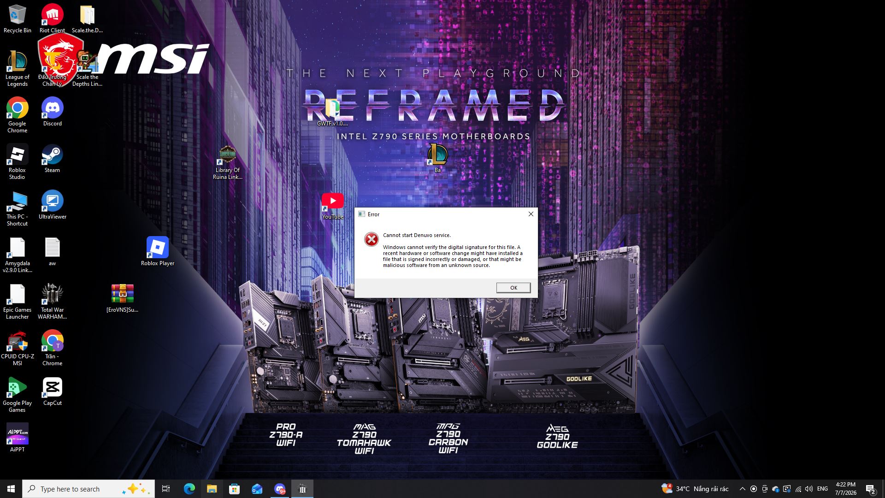This screenshot has width=885, height=498.
Task: Close the Error dialog with the X
Action: tap(531, 214)
